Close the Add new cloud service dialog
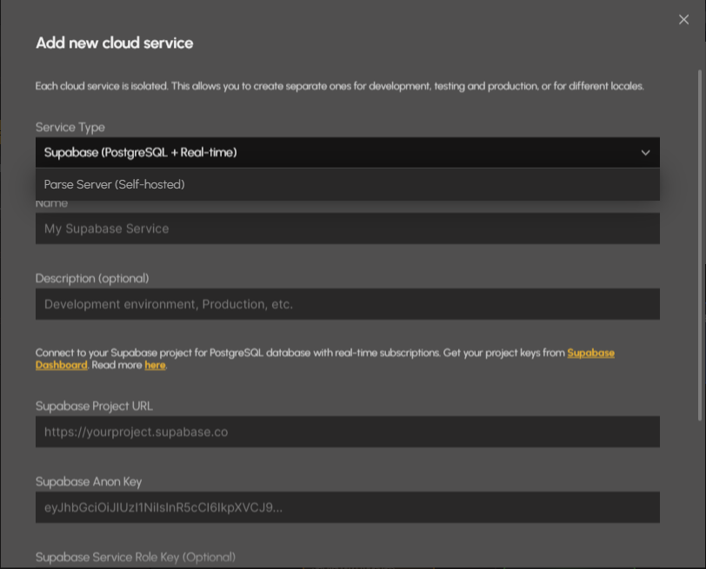The height and width of the screenshot is (569, 706). (x=683, y=19)
